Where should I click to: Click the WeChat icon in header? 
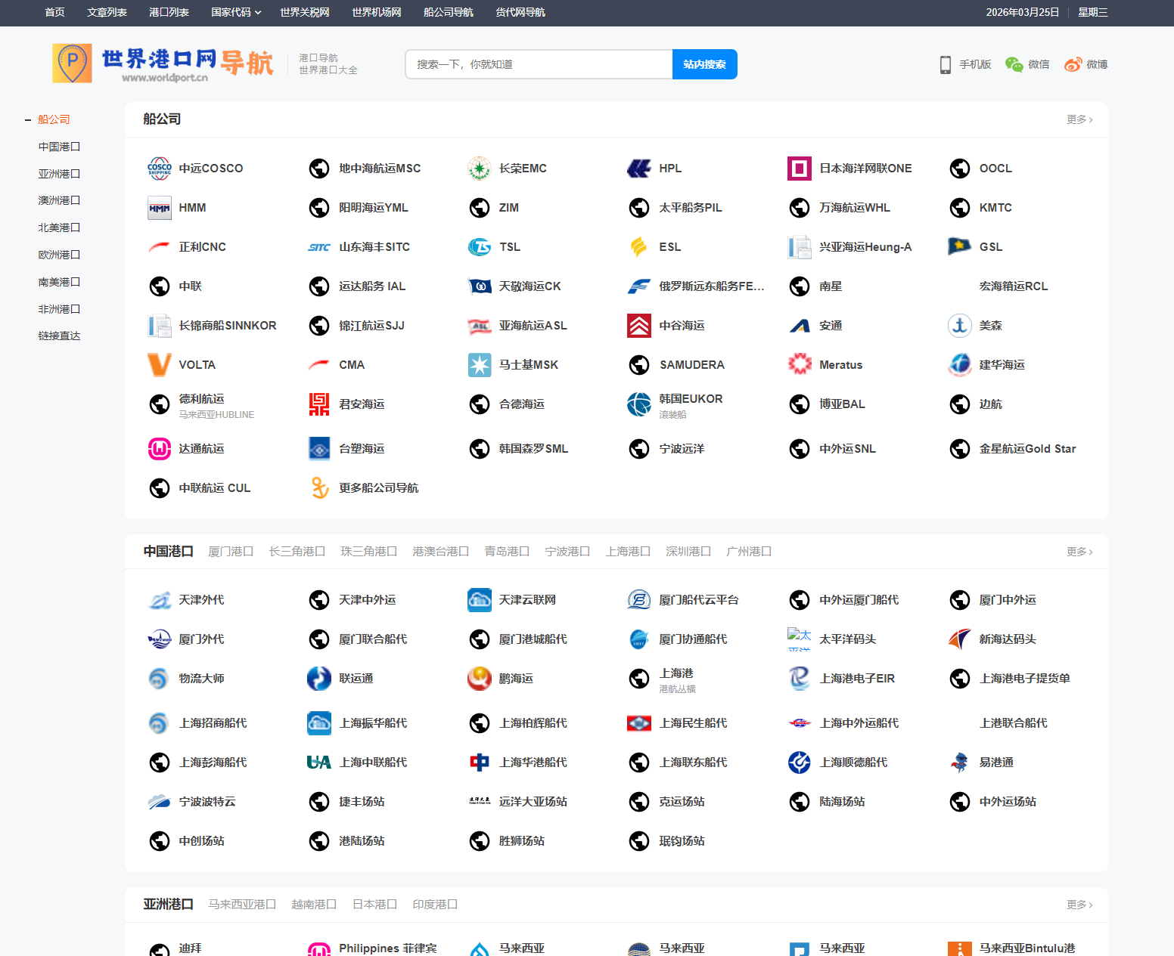point(1014,65)
